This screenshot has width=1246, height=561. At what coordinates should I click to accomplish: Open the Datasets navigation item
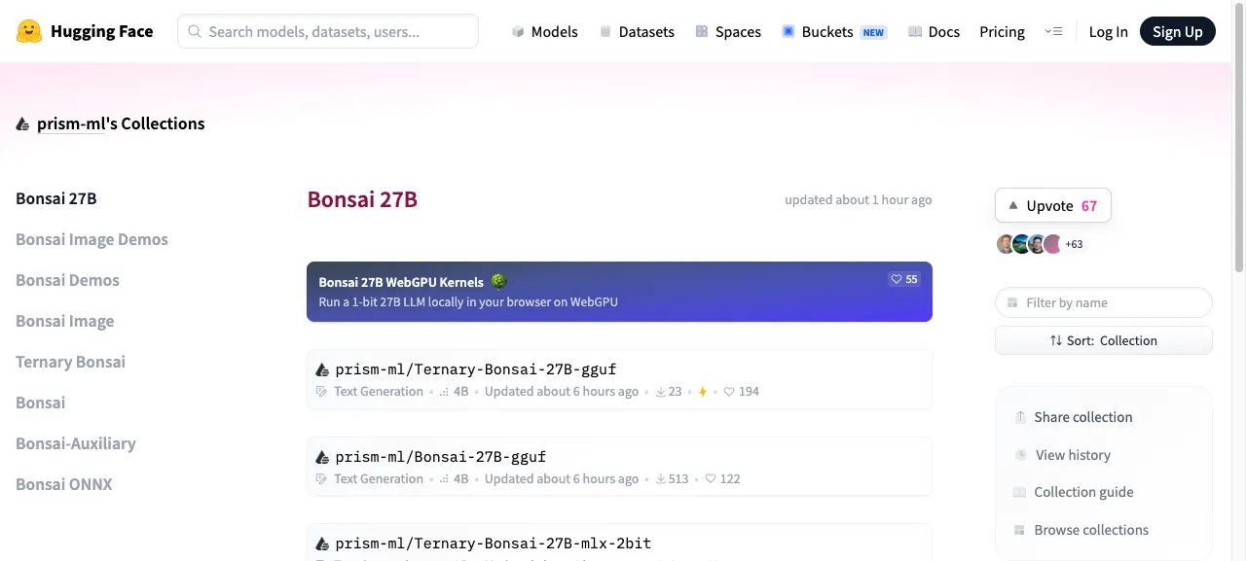(637, 32)
